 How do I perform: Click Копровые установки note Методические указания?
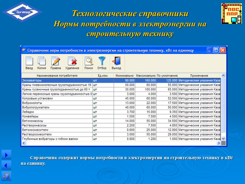(x=199, y=98)
